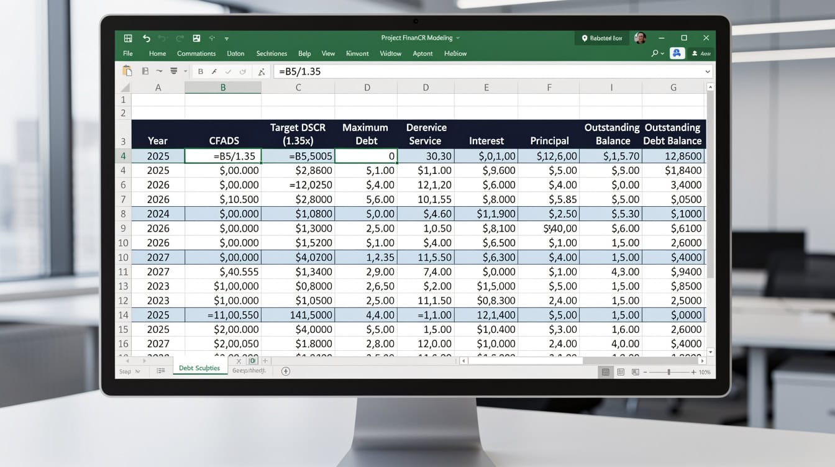This screenshot has height=467, width=835.
Task: Click the zoom in plus icon
Action: [693, 372]
